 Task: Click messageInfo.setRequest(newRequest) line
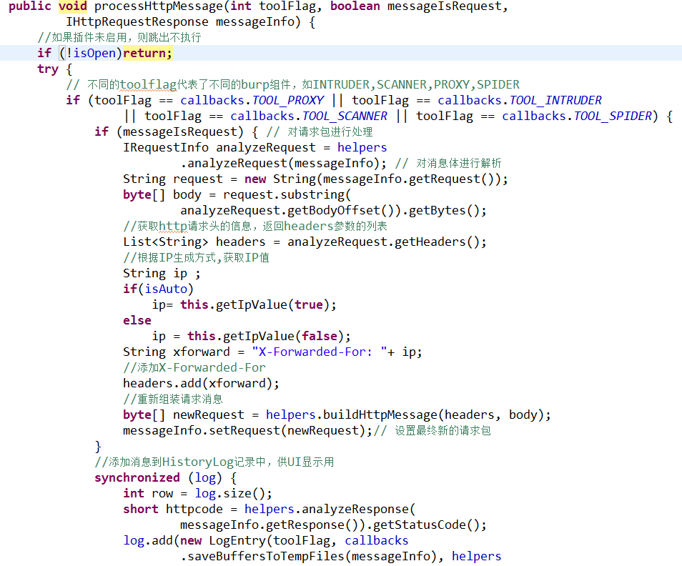248,430
